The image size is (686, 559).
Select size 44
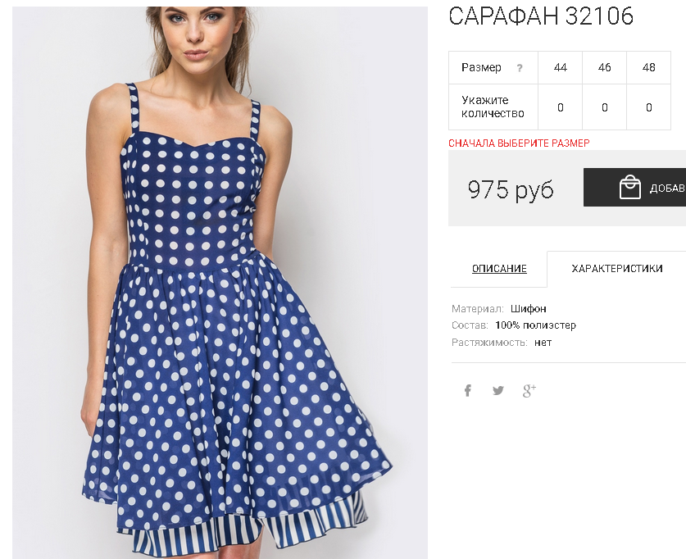[560, 67]
